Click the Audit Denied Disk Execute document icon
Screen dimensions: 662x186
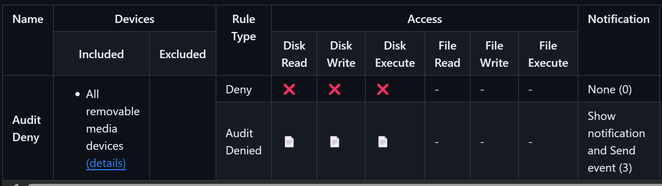[x=383, y=142]
